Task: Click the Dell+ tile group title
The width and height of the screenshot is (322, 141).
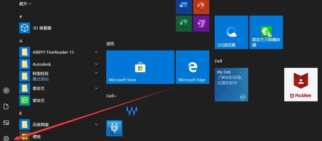Action: click(111, 96)
